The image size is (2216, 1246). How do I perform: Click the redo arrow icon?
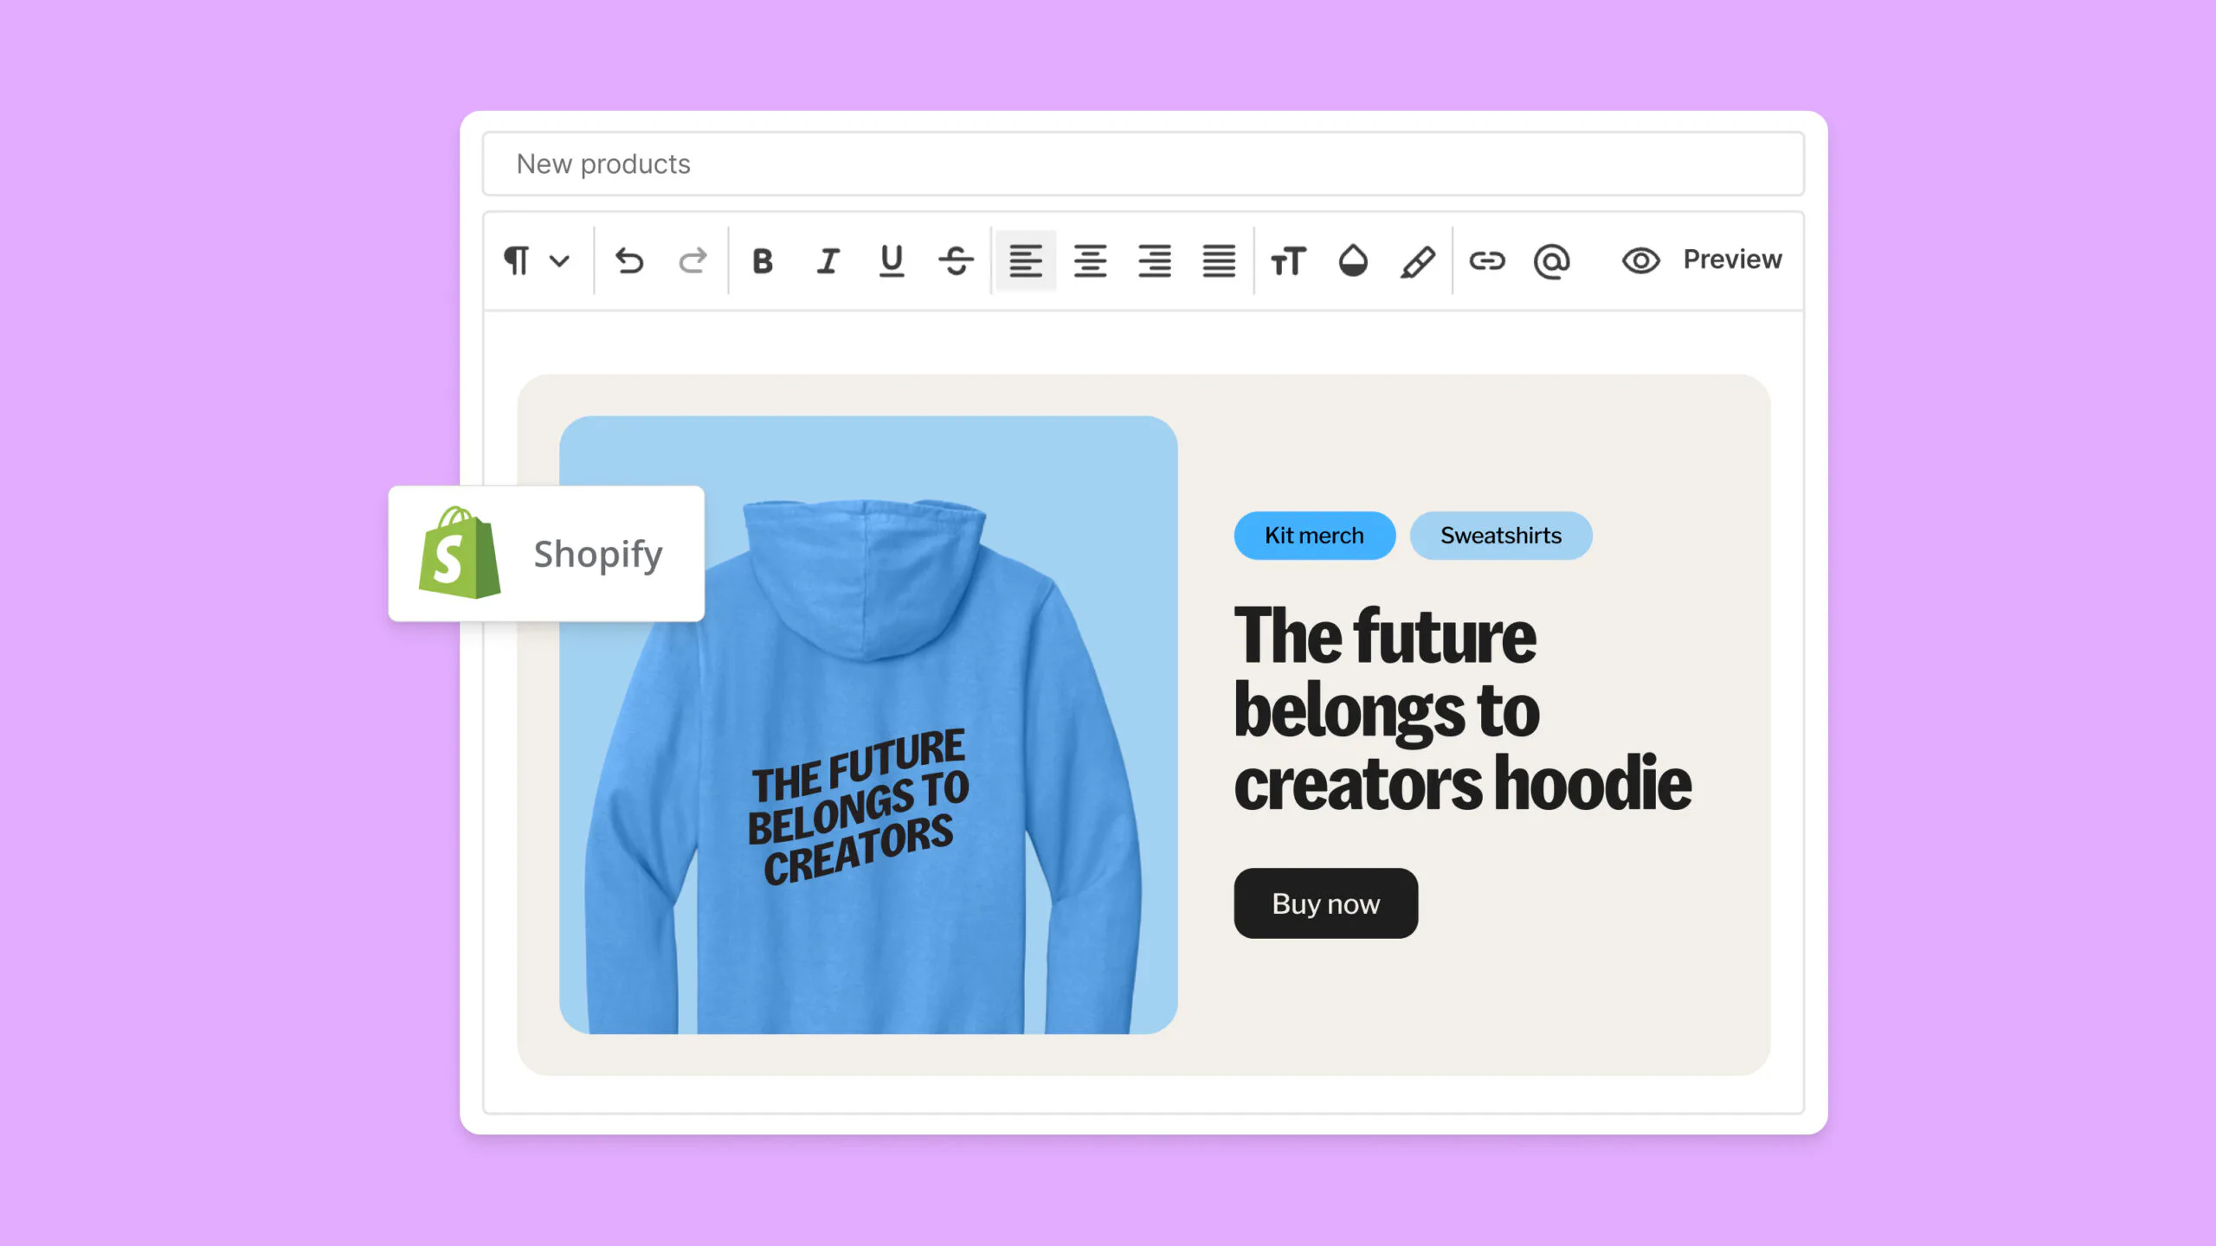pos(692,260)
